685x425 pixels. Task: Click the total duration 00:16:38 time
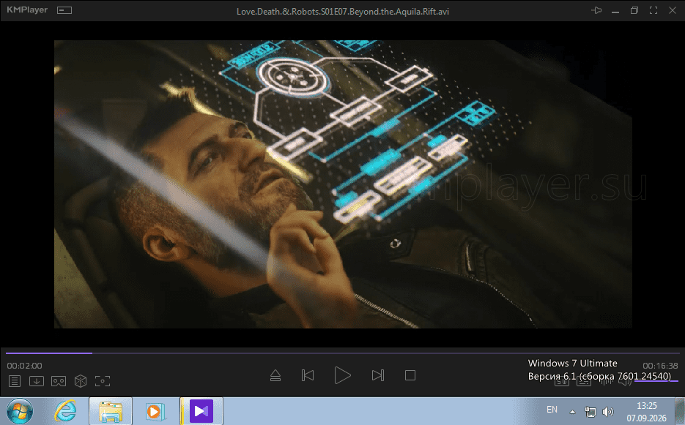point(660,366)
